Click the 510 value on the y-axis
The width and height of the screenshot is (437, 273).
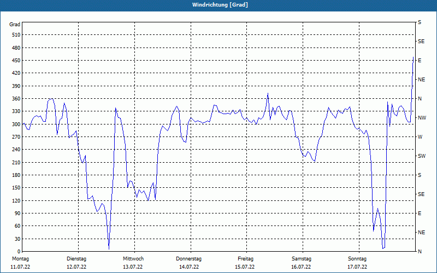[16, 35]
